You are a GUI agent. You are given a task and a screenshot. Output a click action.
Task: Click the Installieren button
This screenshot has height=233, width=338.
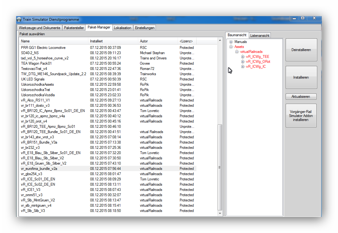301,77
